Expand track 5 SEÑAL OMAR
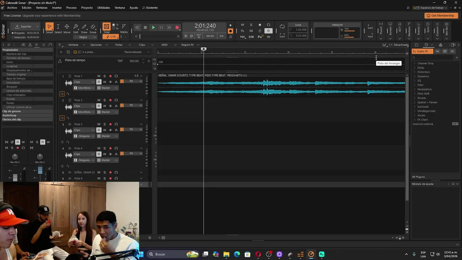 pyautogui.click(x=141, y=172)
